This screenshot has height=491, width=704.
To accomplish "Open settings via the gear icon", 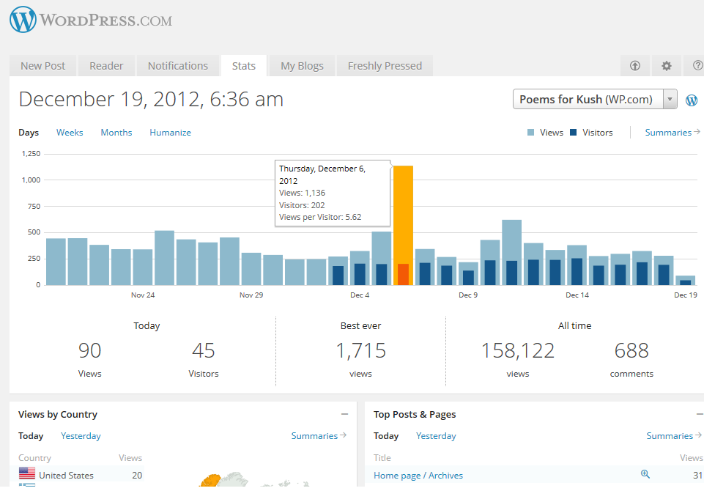I will click(x=666, y=66).
